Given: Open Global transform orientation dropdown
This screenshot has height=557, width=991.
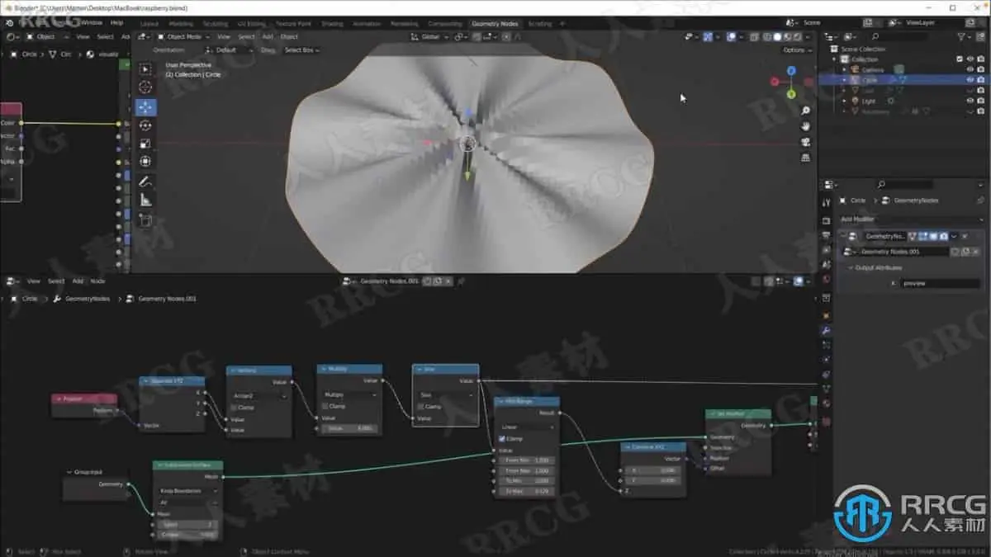Looking at the screenshot, I should [430, 37].
